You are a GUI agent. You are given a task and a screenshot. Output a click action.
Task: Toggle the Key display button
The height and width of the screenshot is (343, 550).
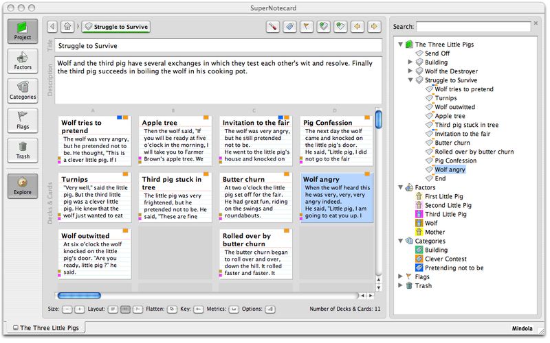[198, 309]
